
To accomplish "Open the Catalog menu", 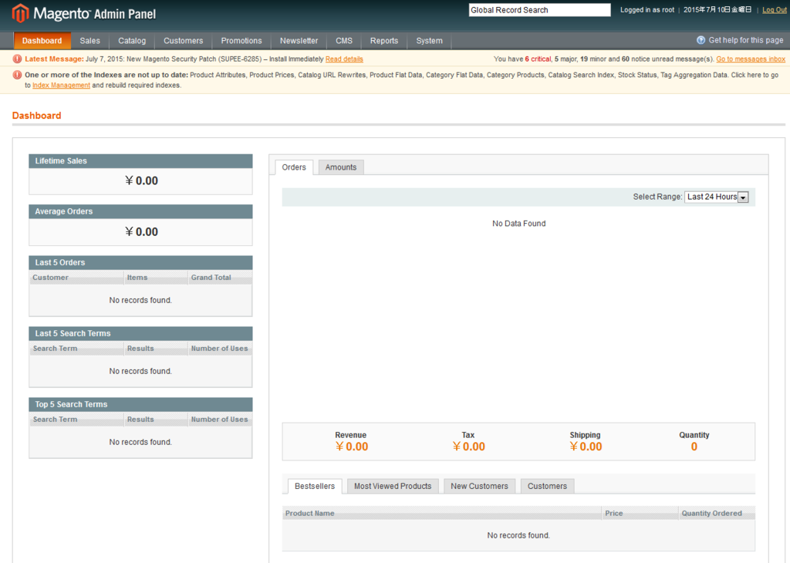I will point(132,41).
